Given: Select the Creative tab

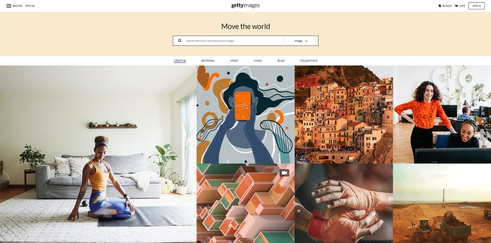Looking at the screenshot, I should tap(180, 61).
